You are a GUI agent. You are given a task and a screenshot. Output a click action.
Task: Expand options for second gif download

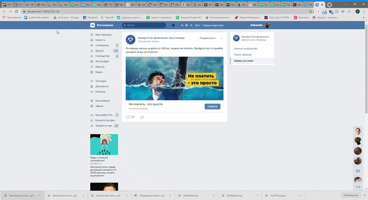pyautogui.click(x=83, y=195)
